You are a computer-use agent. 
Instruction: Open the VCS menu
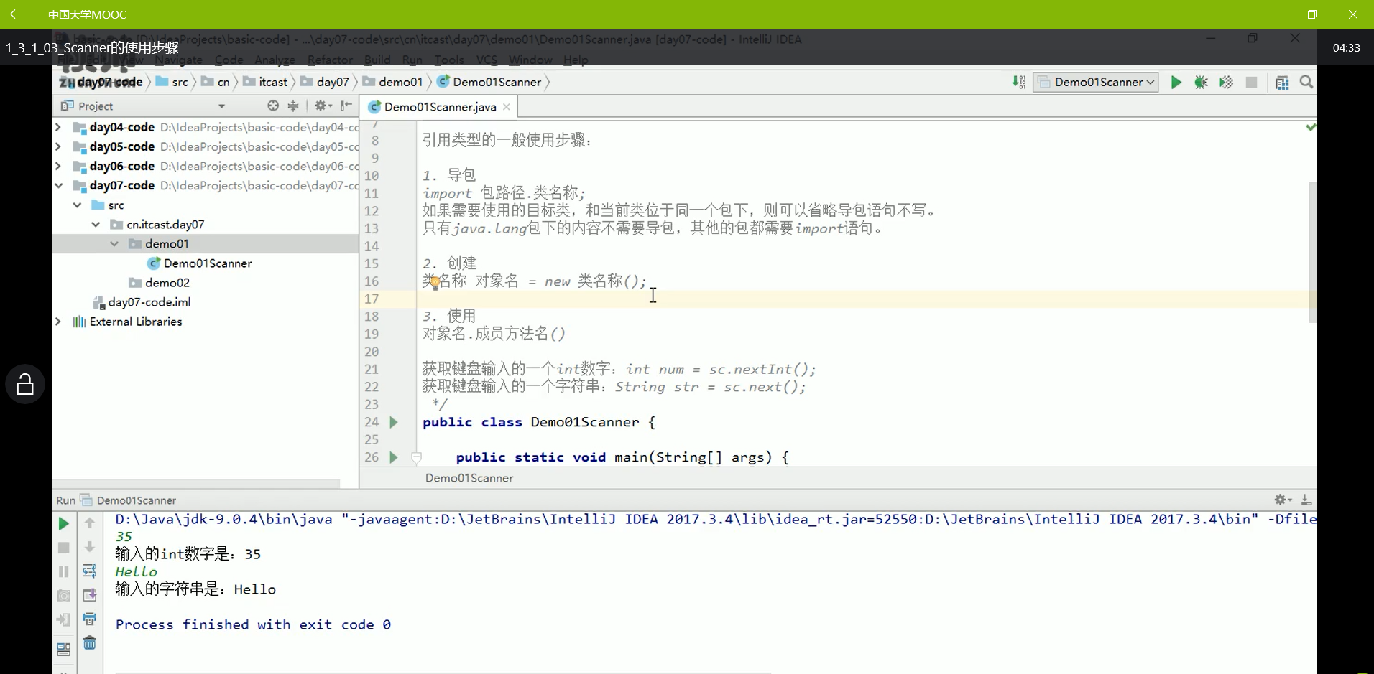487,60
